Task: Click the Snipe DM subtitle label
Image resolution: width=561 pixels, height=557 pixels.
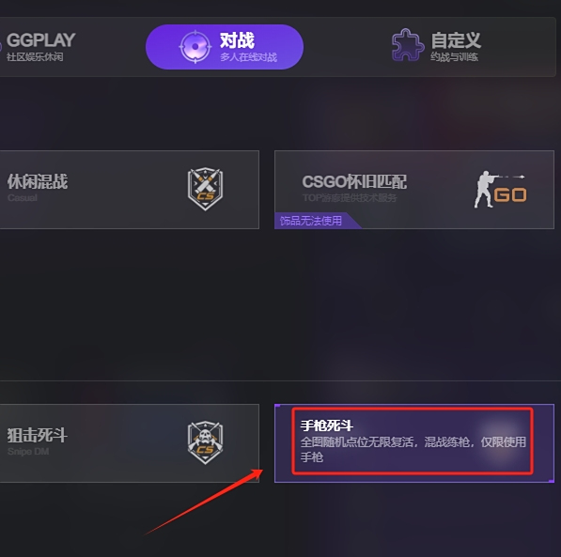Action: click(x=28, y=452)
